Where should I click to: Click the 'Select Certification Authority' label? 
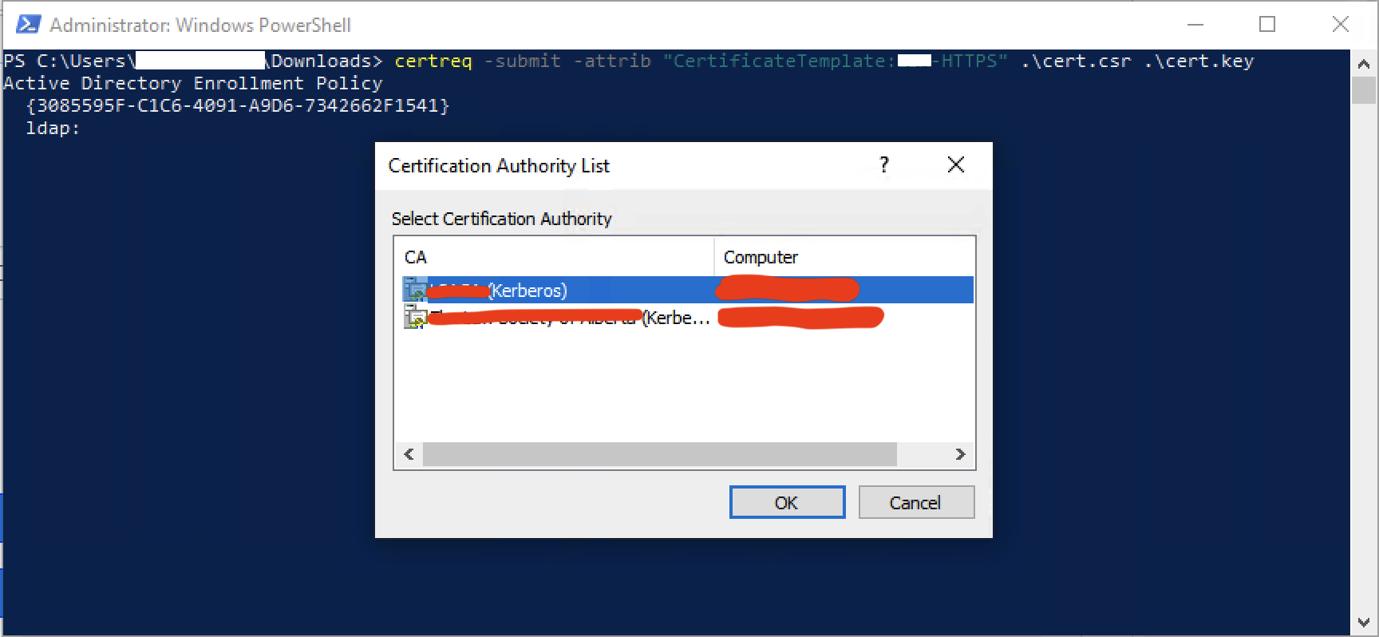pyautogui.click(x=501, y=219)
